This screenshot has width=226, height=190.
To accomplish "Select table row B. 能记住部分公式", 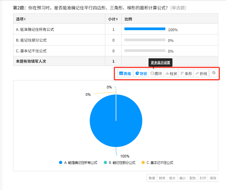I will [116, 40].
